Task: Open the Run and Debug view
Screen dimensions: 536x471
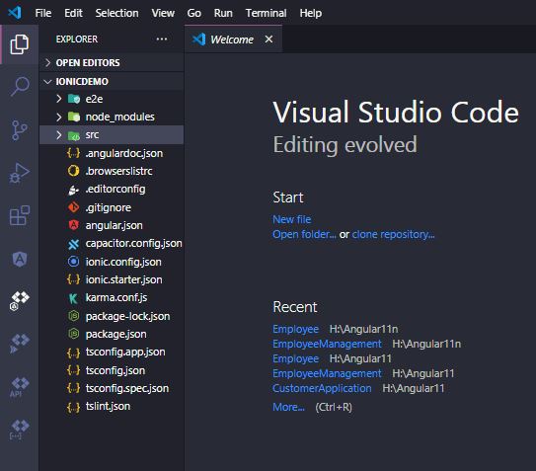Action: [19, 173]
